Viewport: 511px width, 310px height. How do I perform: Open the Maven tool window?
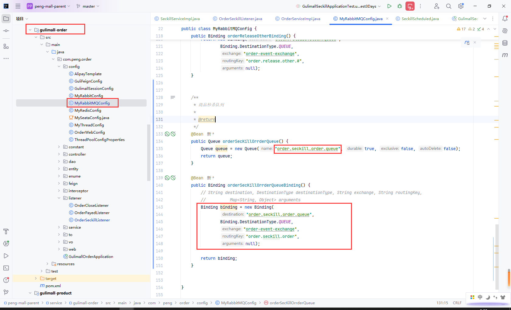(505, 55)
